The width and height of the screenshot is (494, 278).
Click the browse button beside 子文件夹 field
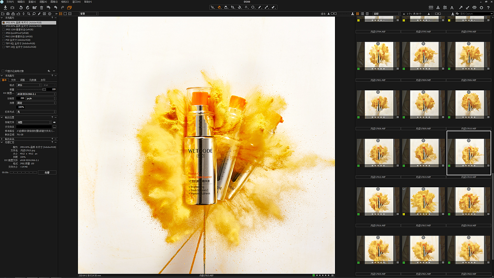pyautogui.click(x=54, y=127)
